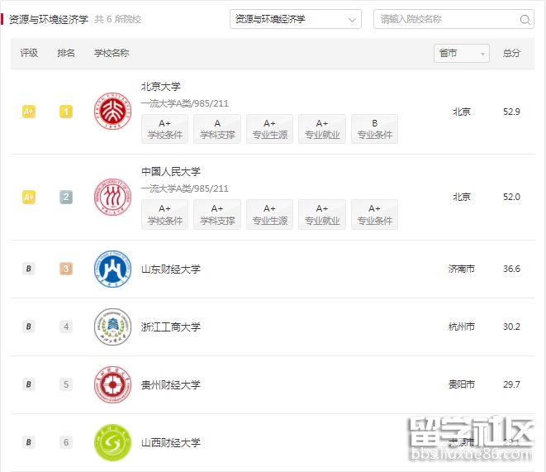Click the 浙江工商大学 logo

pyautogui.click(x=113, y=327)
